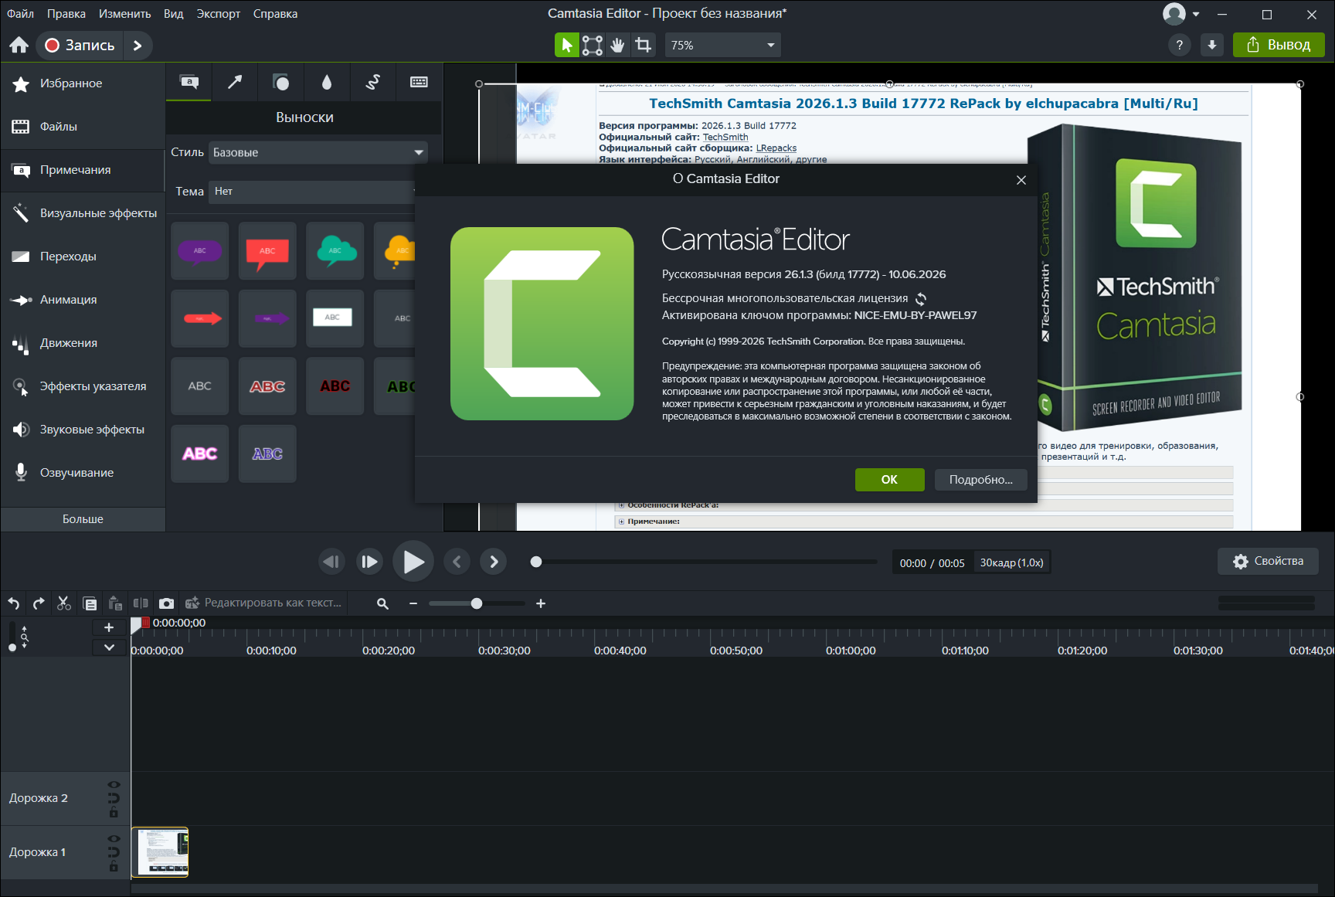Click the timeline zoom slider handle

(x=477, y=603)
